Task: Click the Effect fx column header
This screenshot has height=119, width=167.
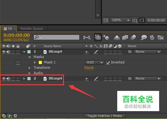Action: (x=101, y=46)
